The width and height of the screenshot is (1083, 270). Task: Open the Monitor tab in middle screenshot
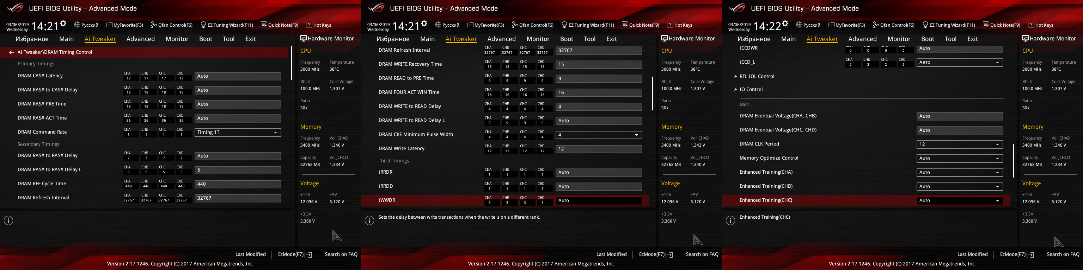coord(538,39)
